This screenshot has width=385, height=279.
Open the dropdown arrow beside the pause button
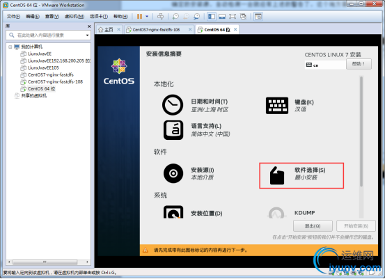147,17
